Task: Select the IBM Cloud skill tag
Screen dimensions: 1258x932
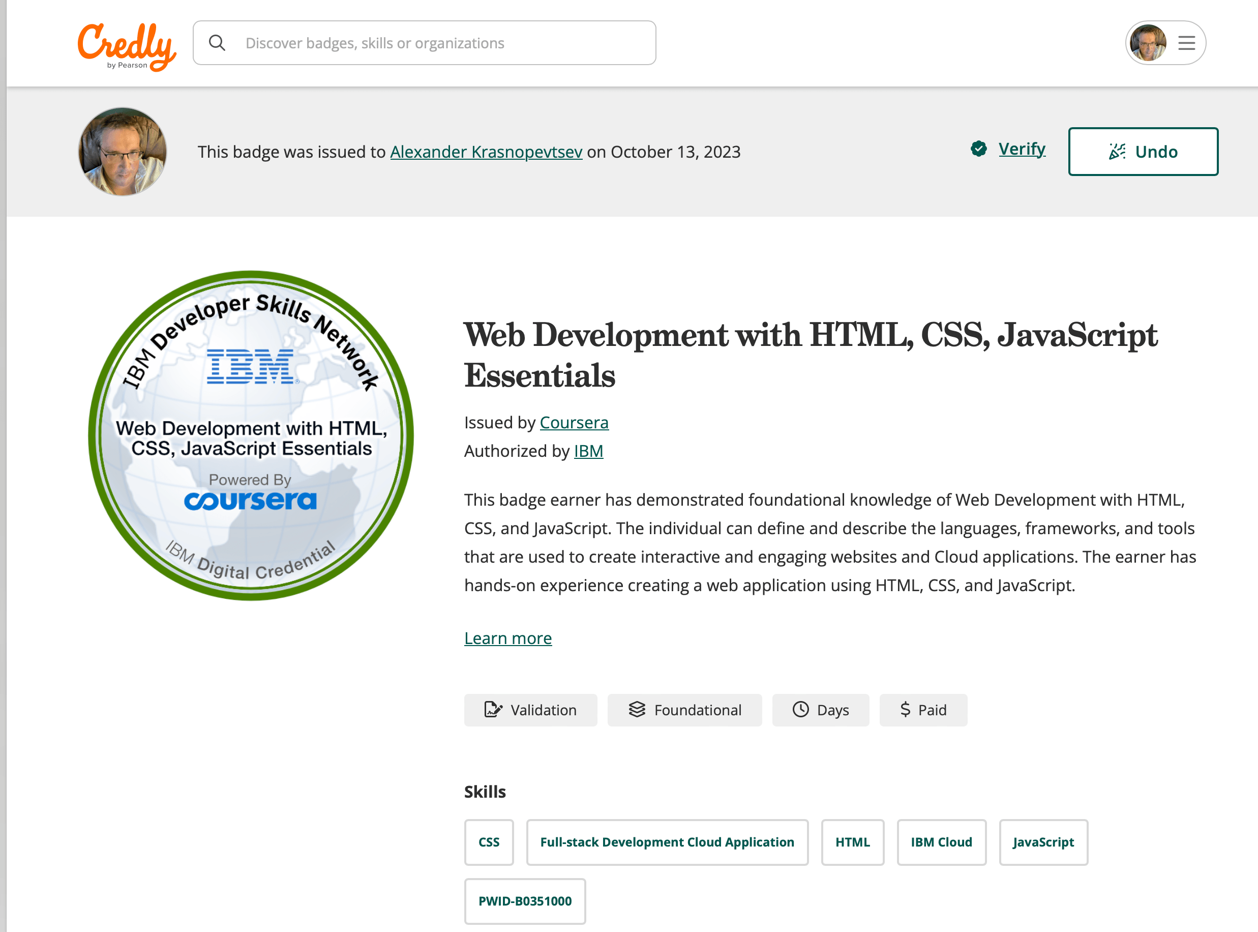Action: pyautogui.click(x=941, y=842)
